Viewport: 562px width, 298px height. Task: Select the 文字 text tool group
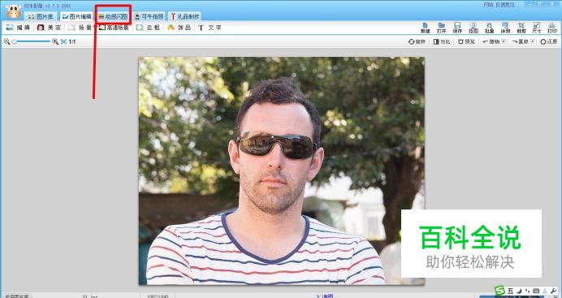pos(210,28)
